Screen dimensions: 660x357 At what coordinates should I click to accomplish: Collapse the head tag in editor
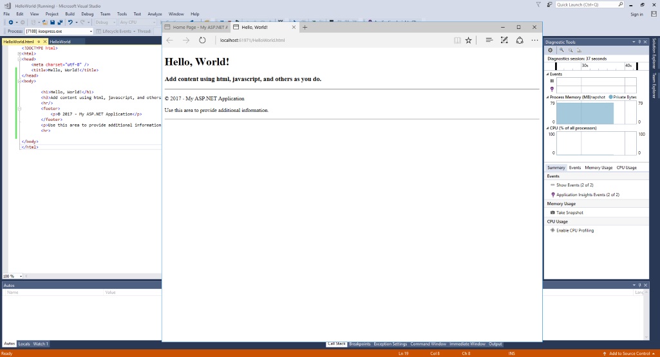pos(19,59)
